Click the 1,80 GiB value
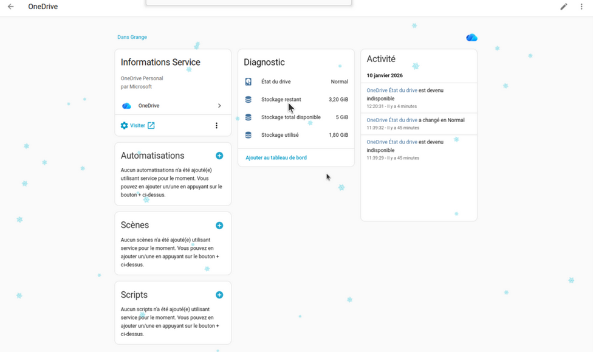This screenshot has width=593, height=352. click(338, 135)
